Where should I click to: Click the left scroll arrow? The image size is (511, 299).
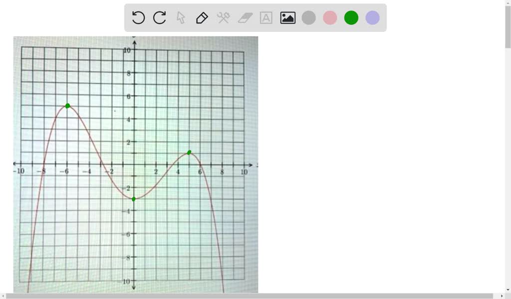coord(3,295)
